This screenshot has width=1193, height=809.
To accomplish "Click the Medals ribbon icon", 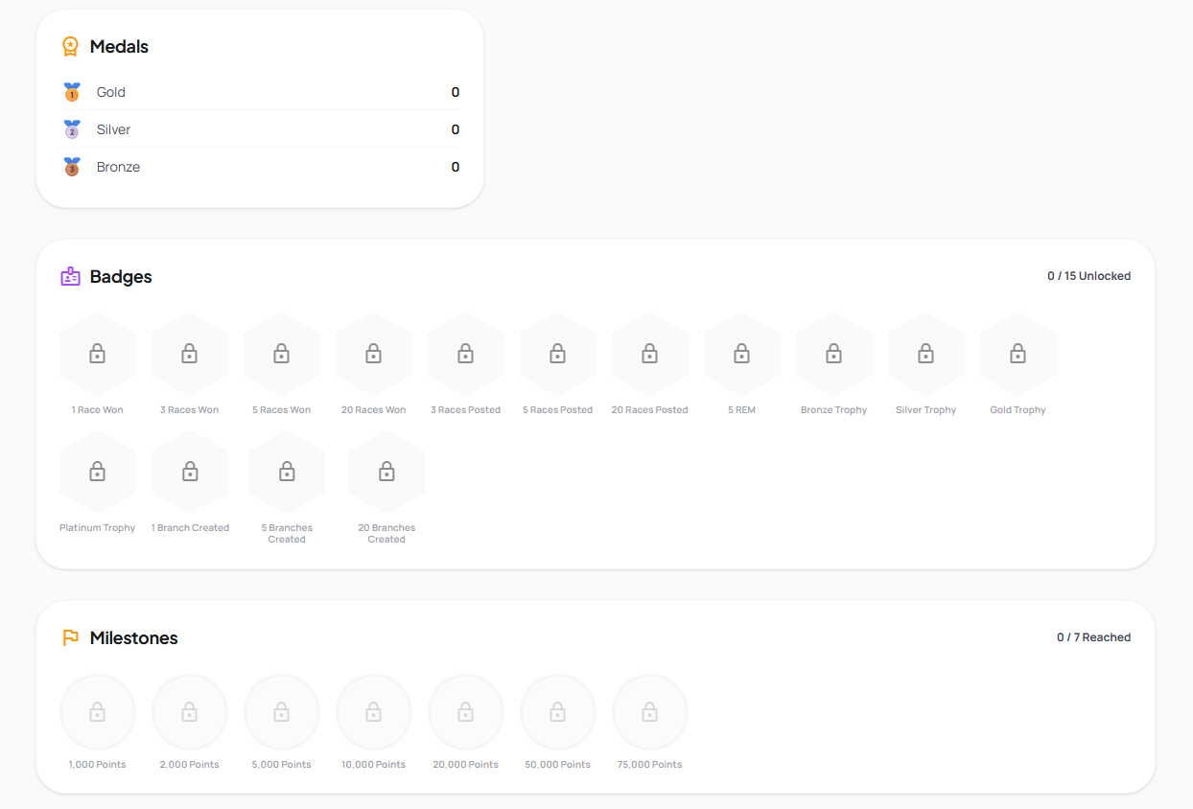I will point(70,46).
